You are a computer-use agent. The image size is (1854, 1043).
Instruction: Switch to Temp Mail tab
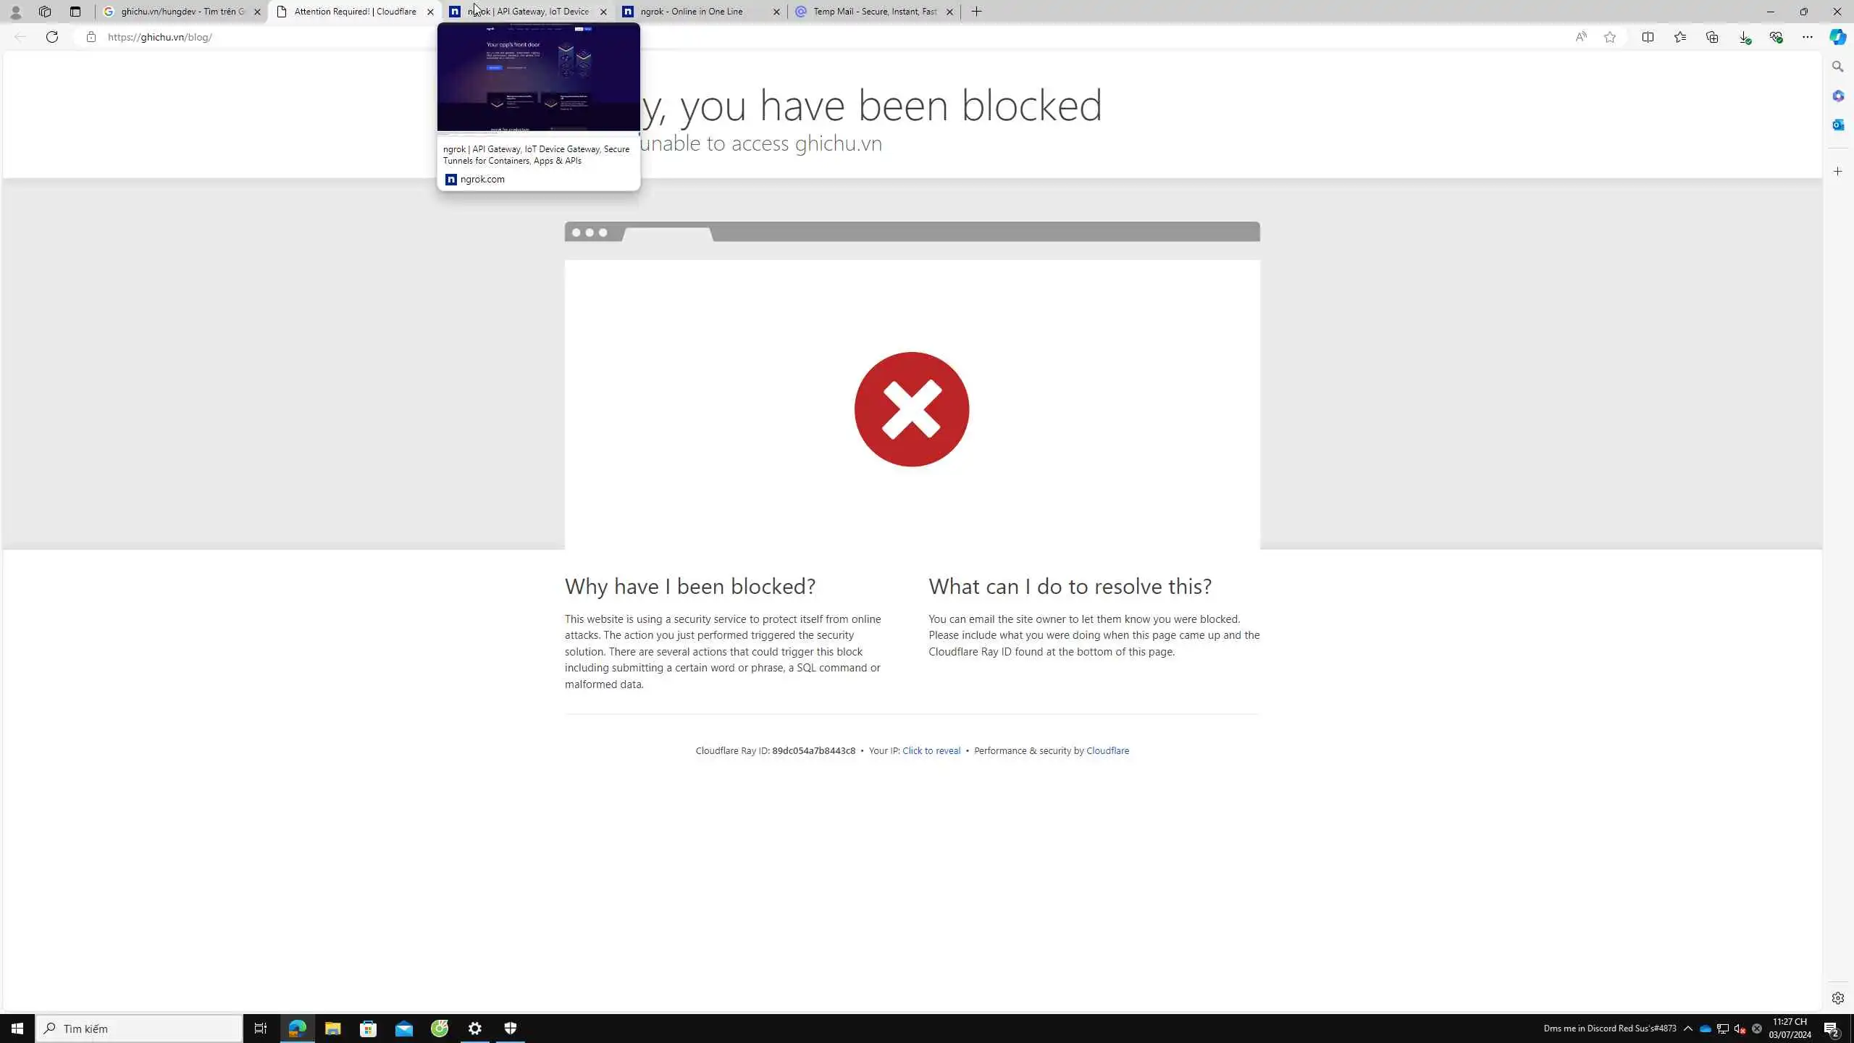(x=873, y=12)
